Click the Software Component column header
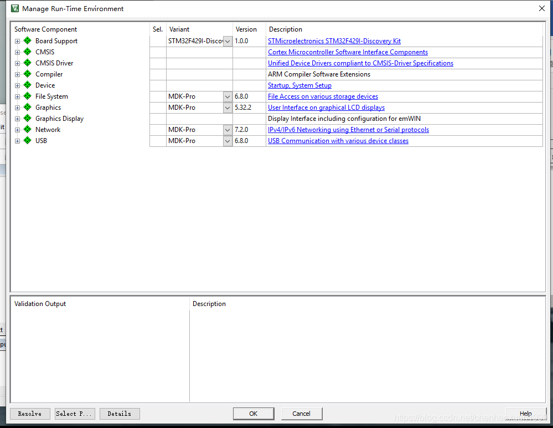553x428 pixels. coord(45,29)
